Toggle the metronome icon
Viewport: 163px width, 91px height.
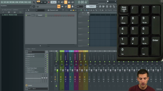[x=59, y=2]
